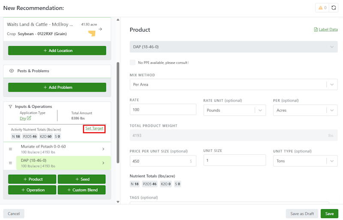Expand the Muriate of Potash 0-0-60 item
Screen dimensions: 343x220
pos(103,149)
